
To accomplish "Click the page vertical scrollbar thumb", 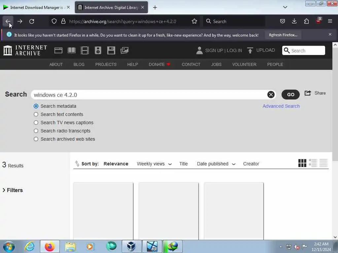I will click(335, 104).
